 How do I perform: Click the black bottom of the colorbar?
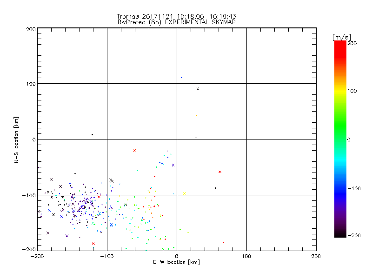340,234
